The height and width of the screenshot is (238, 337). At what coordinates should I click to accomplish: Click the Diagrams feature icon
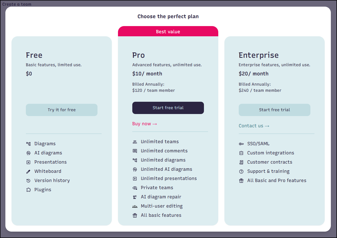(28, 144)
